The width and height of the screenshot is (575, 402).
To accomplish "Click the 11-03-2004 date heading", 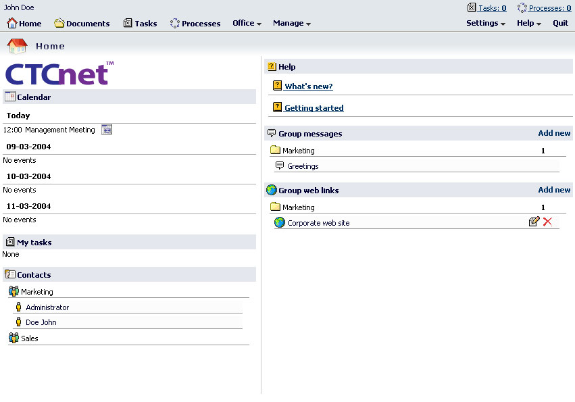I will [x=28, y=206].
